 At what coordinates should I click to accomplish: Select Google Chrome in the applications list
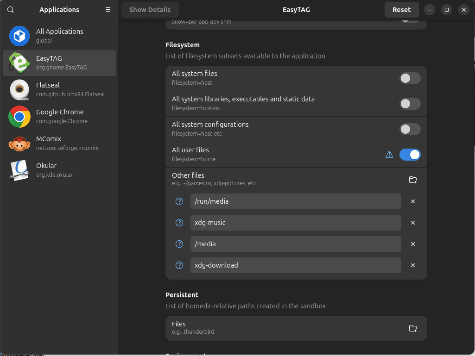click(x=59, y=116)
